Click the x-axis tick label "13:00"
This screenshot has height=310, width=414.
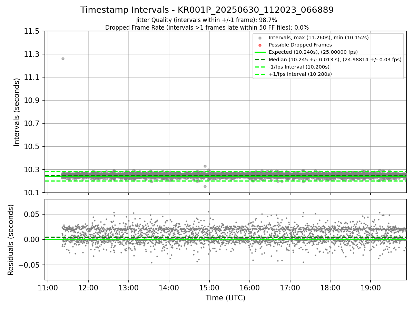point(129,287)
